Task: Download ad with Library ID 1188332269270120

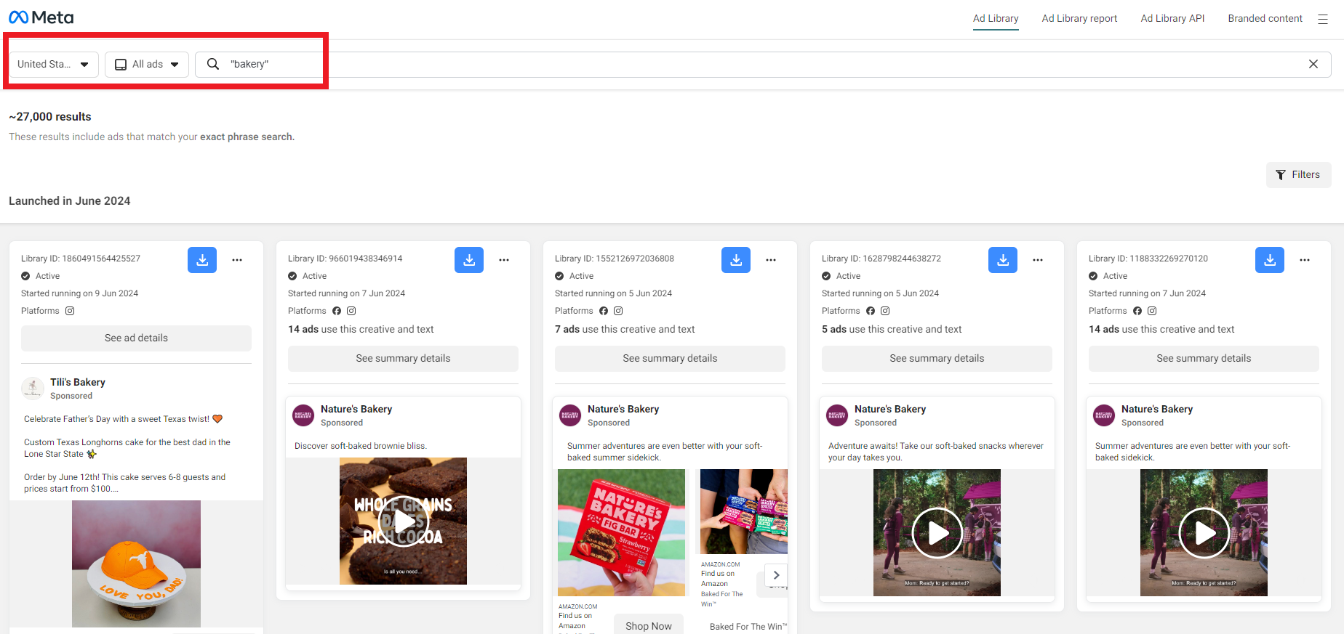Action: pyautogui.click(x=1270, y=260)
